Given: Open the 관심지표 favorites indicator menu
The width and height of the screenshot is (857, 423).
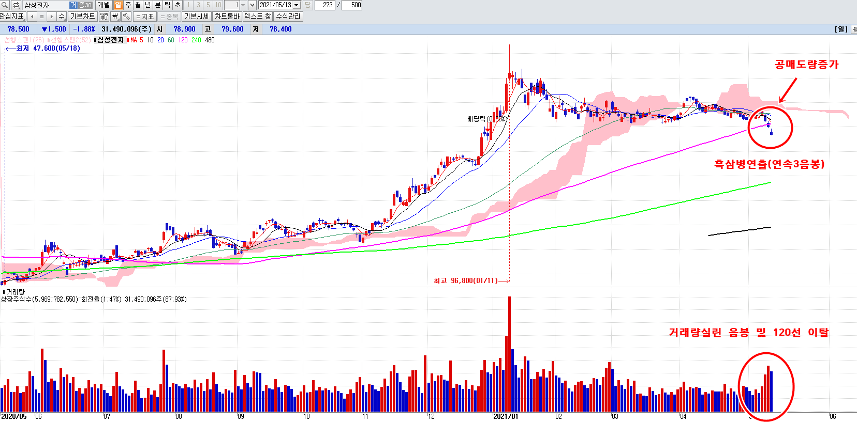Looking at the screenshot, I should (x=12, y=17).
